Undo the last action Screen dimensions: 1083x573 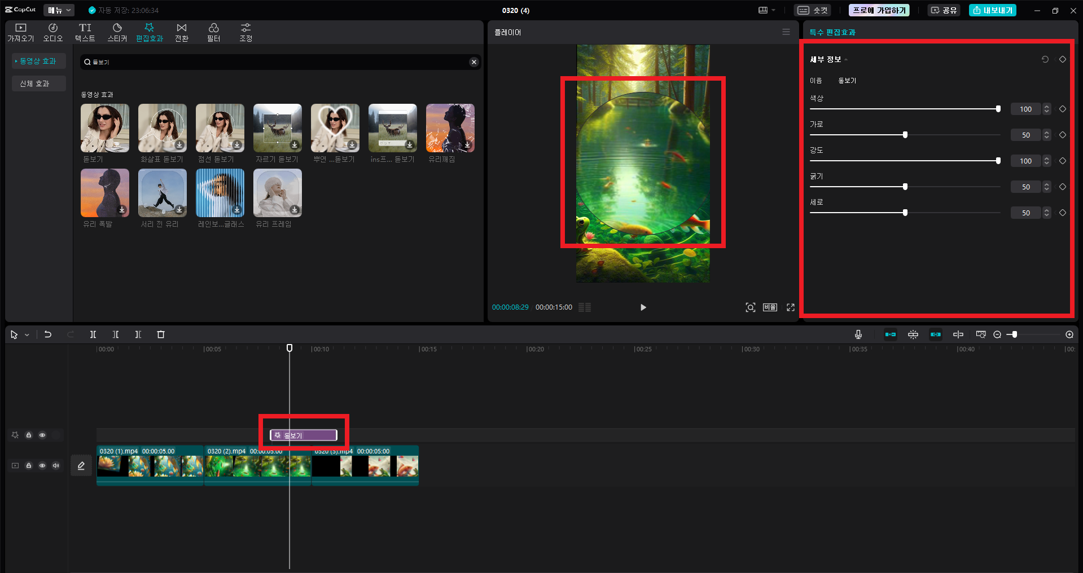tap(48, 334)
